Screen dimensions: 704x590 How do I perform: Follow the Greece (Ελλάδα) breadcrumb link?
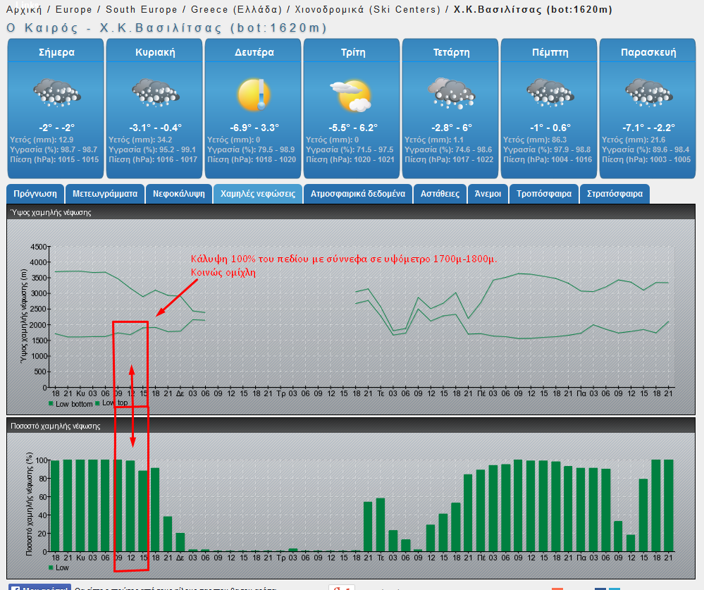pyautogui.click(x=237, y=9)
